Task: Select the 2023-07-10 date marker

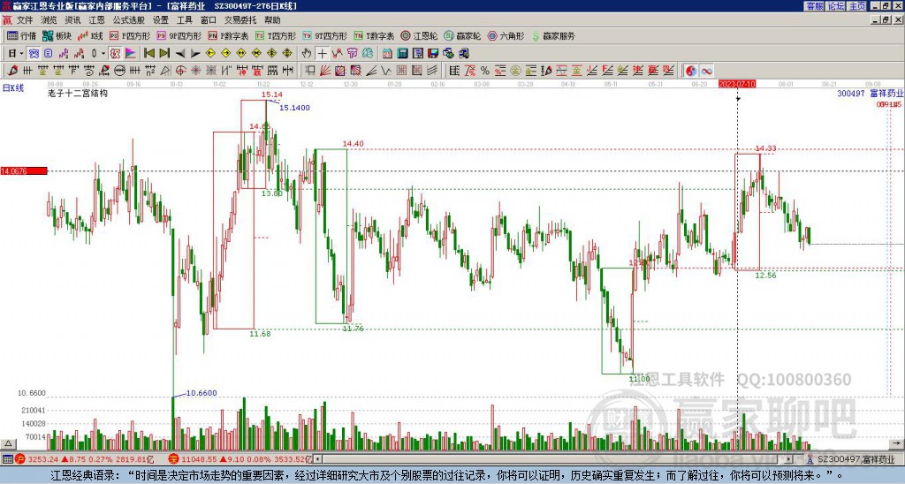Action: click(737, 84)
